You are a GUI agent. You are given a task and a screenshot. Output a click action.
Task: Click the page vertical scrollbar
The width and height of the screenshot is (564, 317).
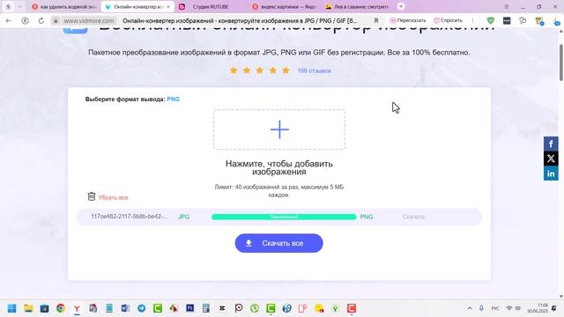(x=560, y=63)
